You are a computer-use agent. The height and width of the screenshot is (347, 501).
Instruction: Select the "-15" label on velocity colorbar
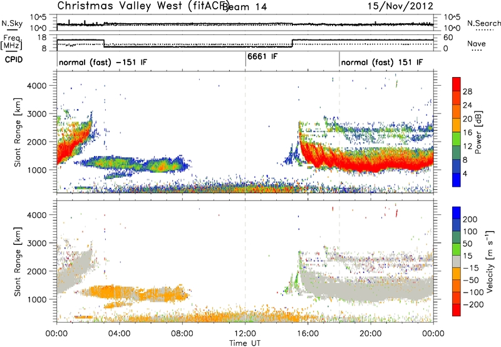[471, 268]
